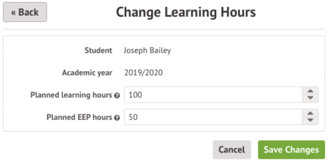This screenshot has height=160, width=328.
Task: Click the Academic year field label
Action: [x=87, y=73]
